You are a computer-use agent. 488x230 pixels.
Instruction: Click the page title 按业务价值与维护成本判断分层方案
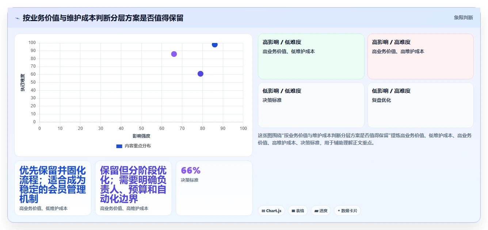[x=103, y=18]
